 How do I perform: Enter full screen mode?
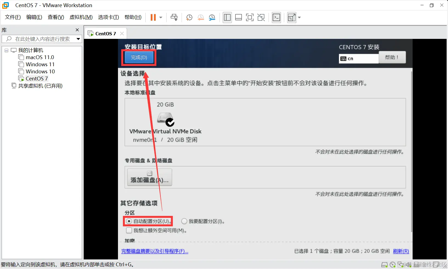(250, 18)
